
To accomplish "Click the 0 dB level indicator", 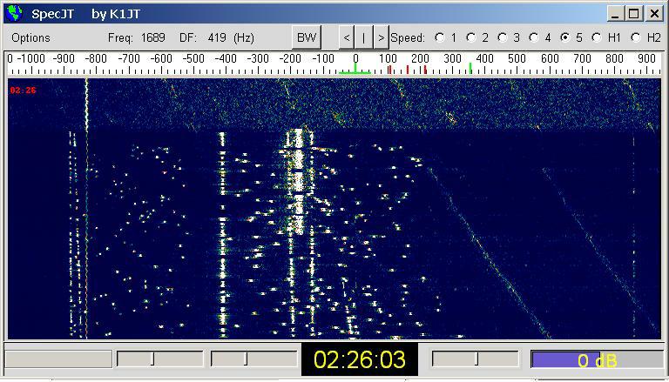I will pos(597,361).
